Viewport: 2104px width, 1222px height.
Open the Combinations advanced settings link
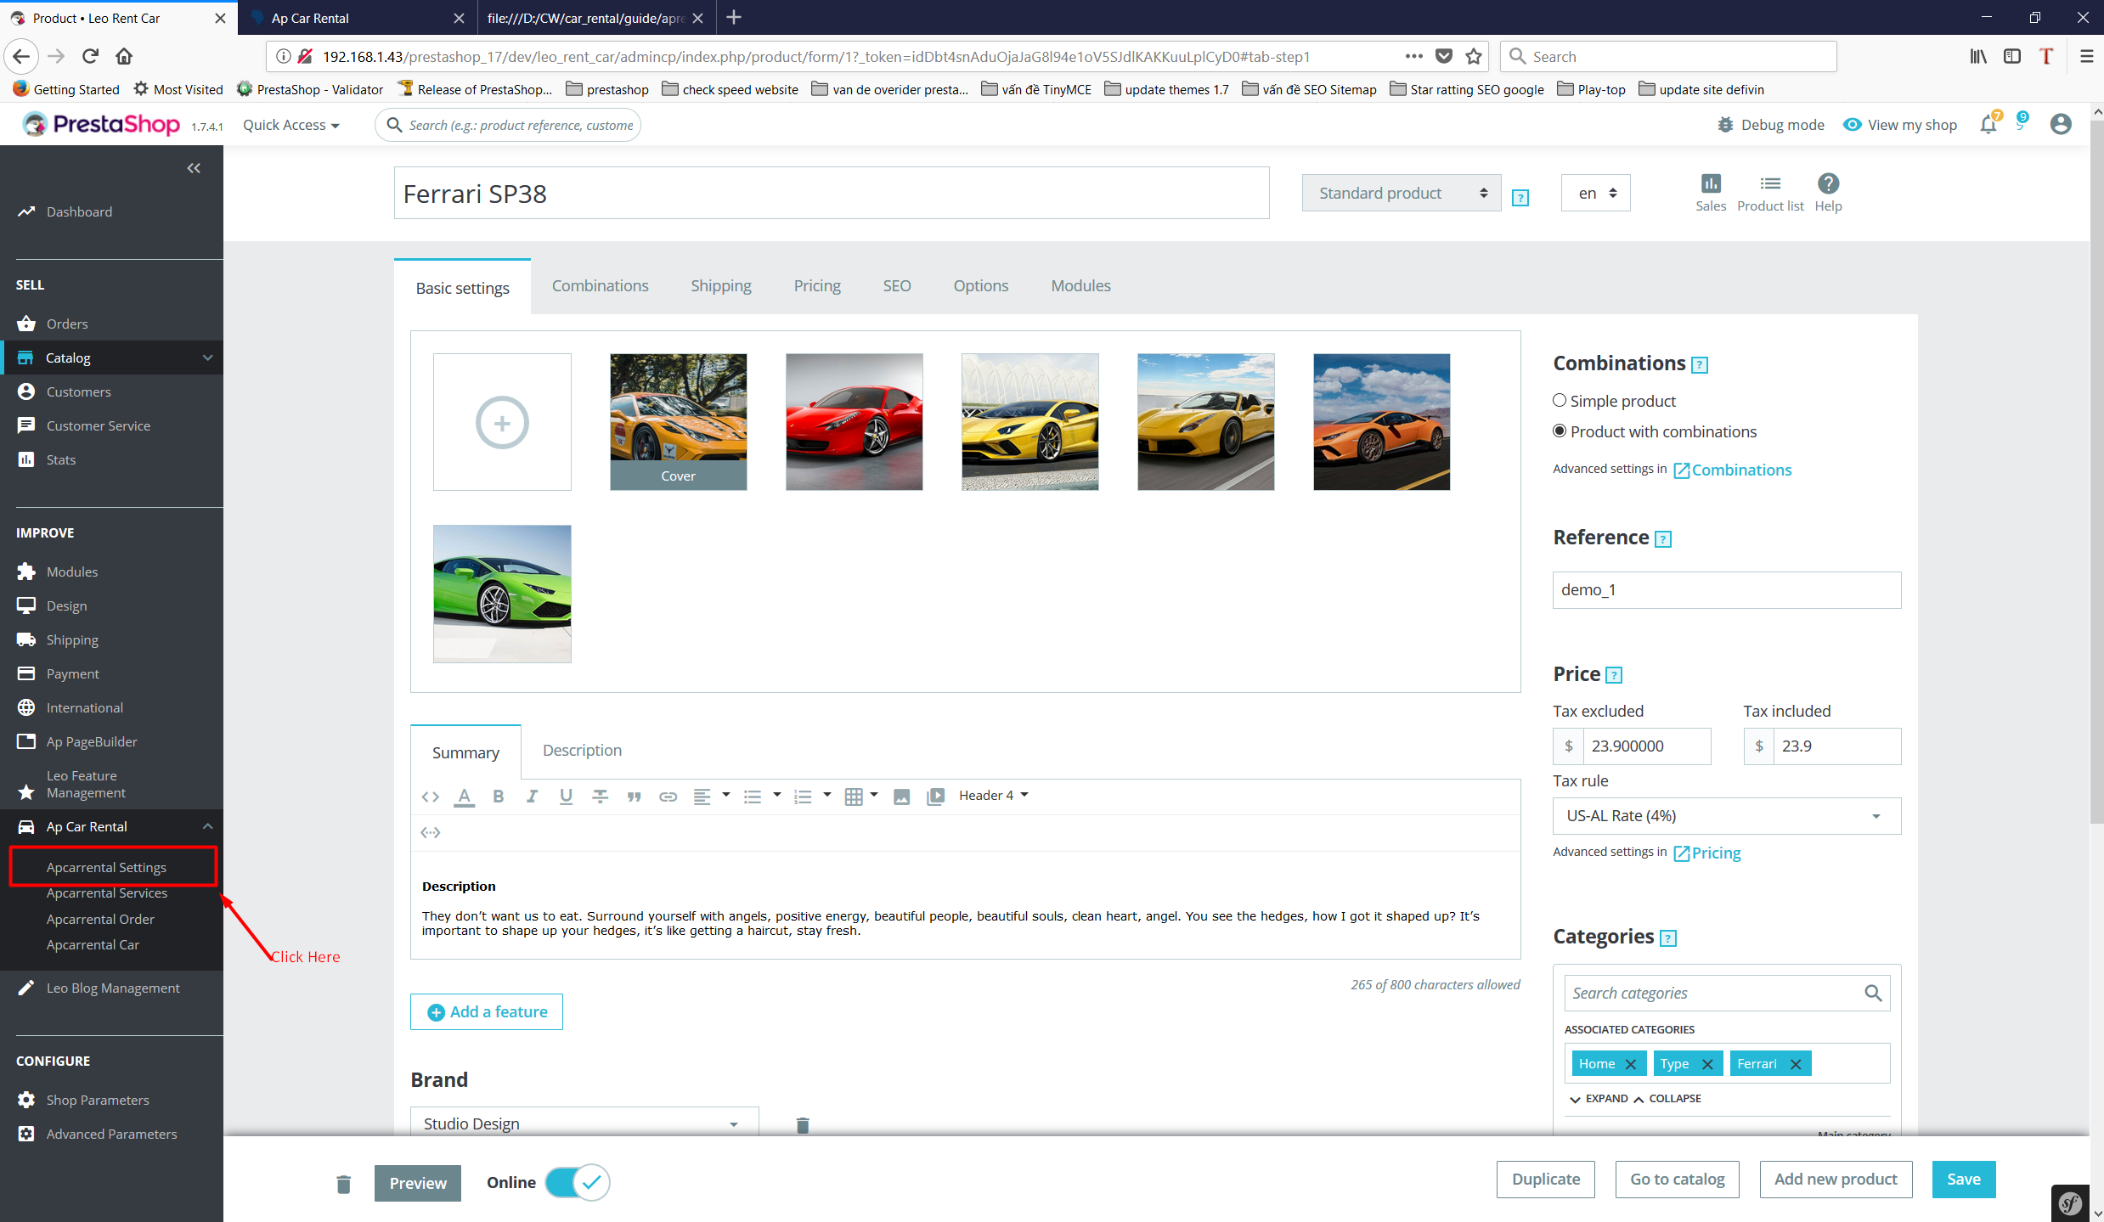pyautogui.click(x=1731, y=470)
